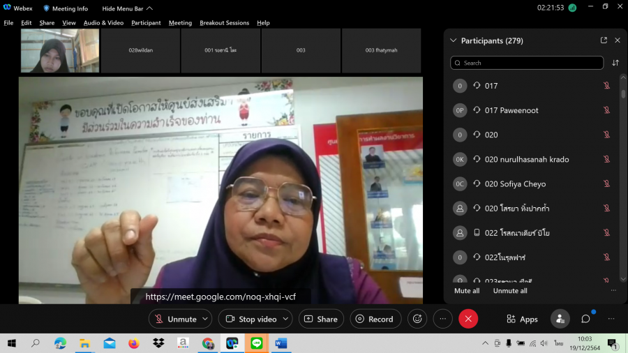The width and height of the screenshot is (628, 353).
Task: Collapse the Participants section chevron
Action: 454,40
